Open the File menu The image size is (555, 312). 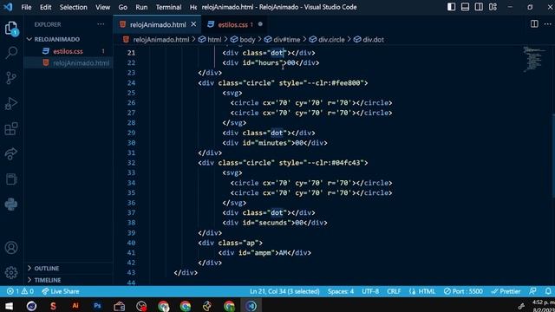26,7
